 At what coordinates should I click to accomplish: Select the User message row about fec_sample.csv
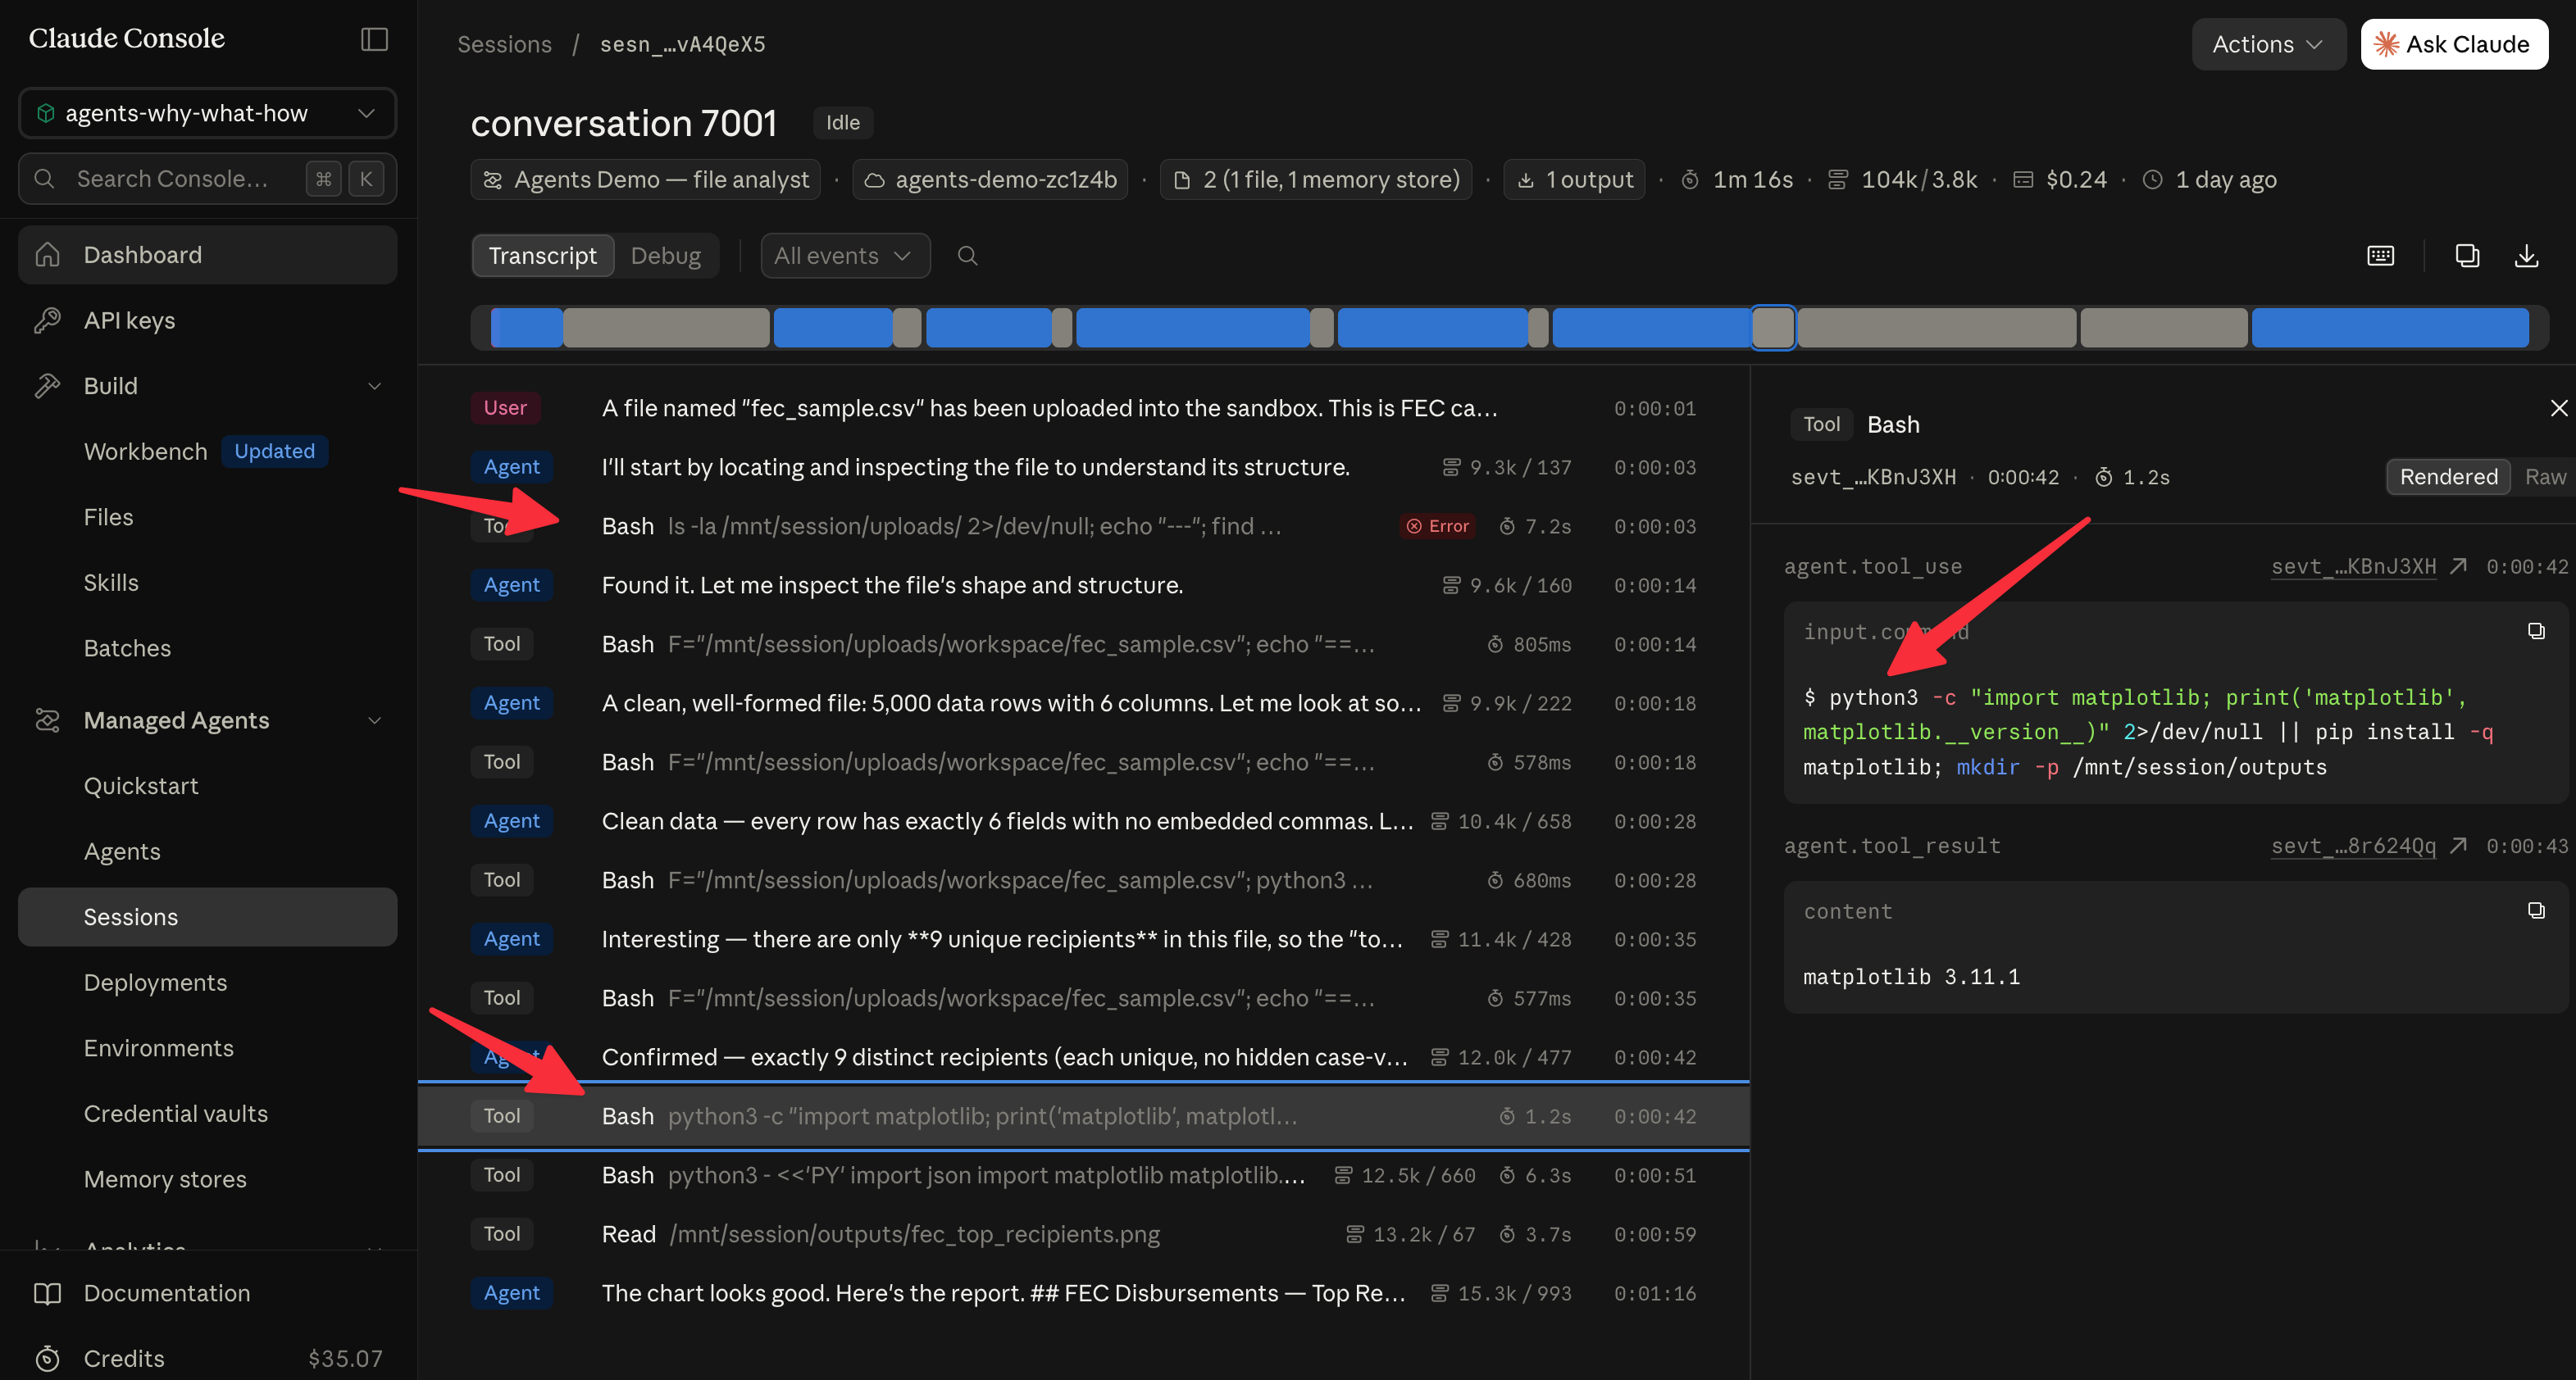(x=1083, y=408)
